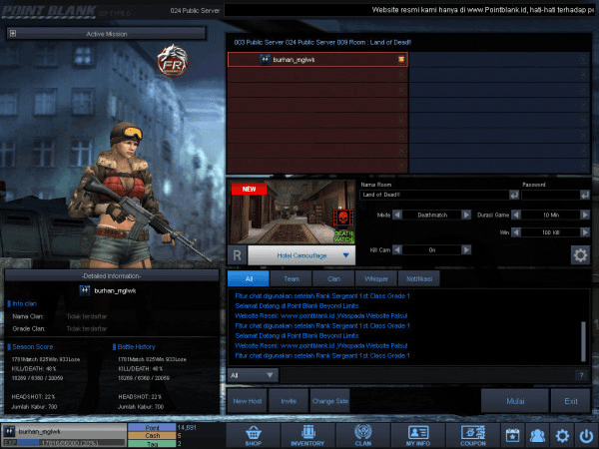The width and height of the screenshot is (599, 449).
Task: Toggle Kill Cam with left arrow
Action: pos(397,250)
